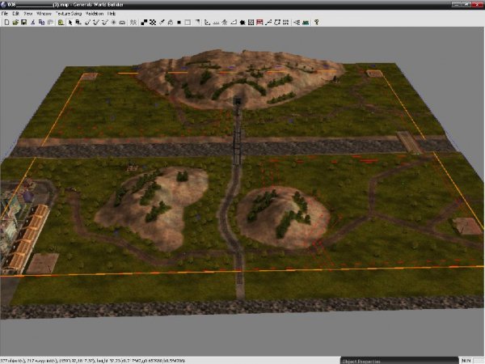Viewport: 485px width, 364px height.
Task: Click the New map toolbar icon
Action: pyautogui.click(x=6, y=22)
